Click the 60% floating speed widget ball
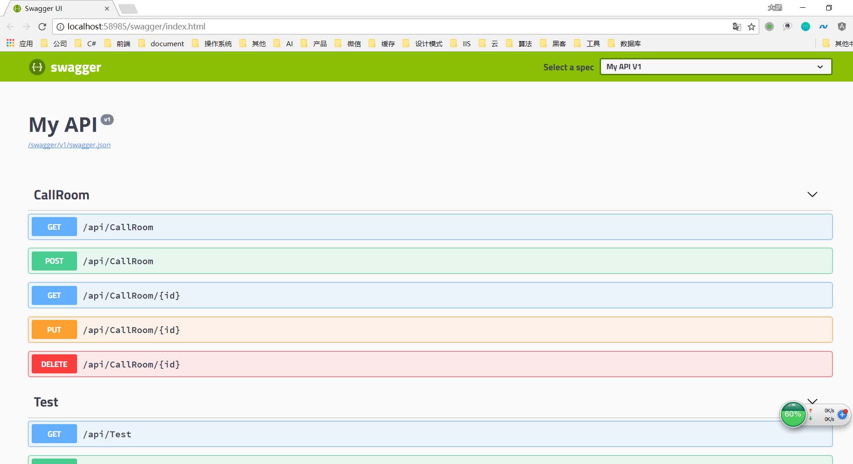853x464 pixels. pos(793,414)
